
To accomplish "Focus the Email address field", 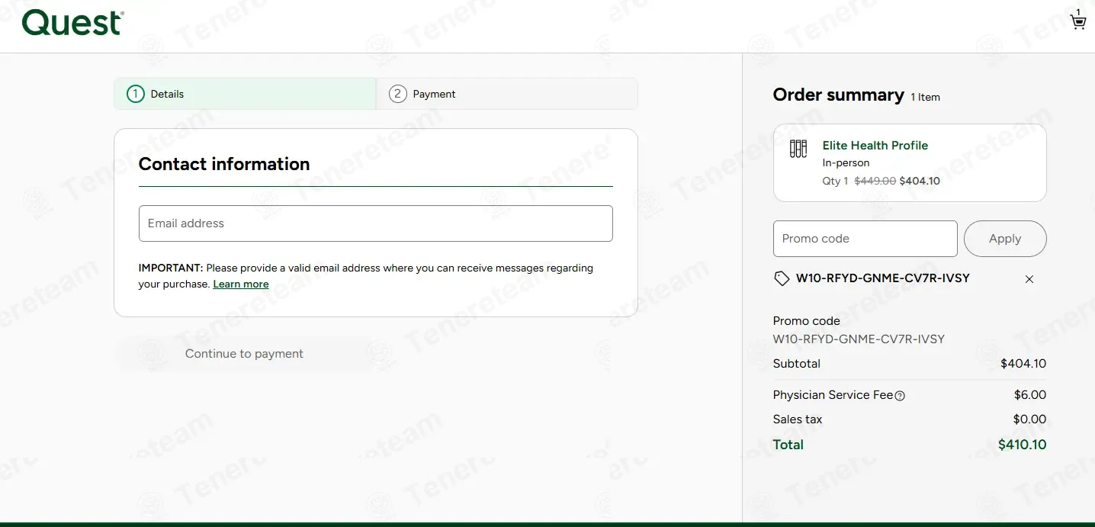I will (x=375, y=223).
